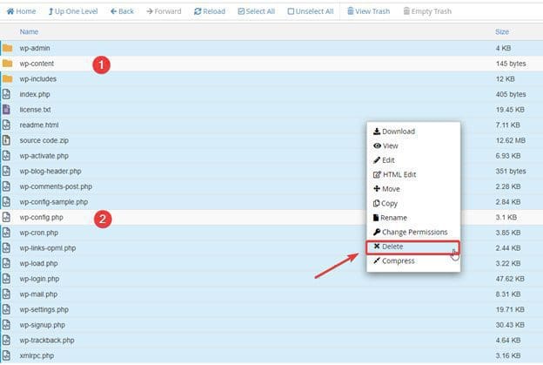Click the wp-content folder icon
This screenshot has width=543, height=365.
point(7,64)
